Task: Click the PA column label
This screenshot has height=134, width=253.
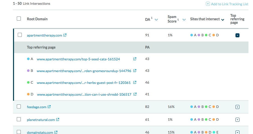Action: (147, 47)
